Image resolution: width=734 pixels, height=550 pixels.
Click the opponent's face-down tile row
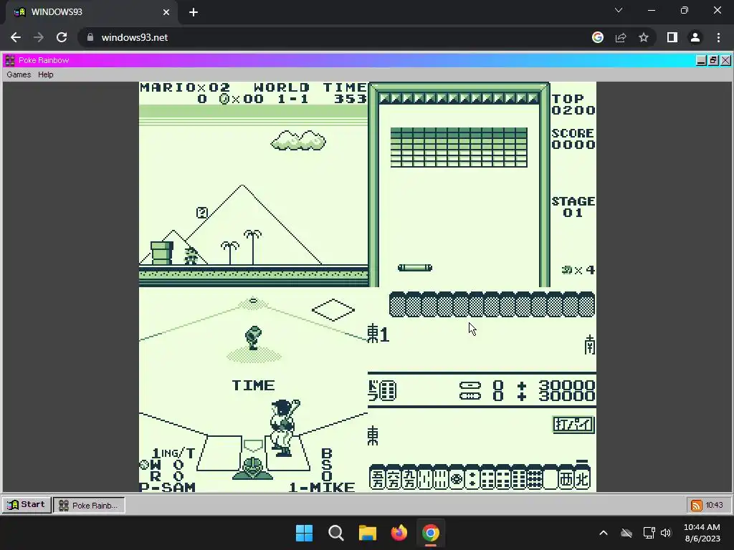492,304
